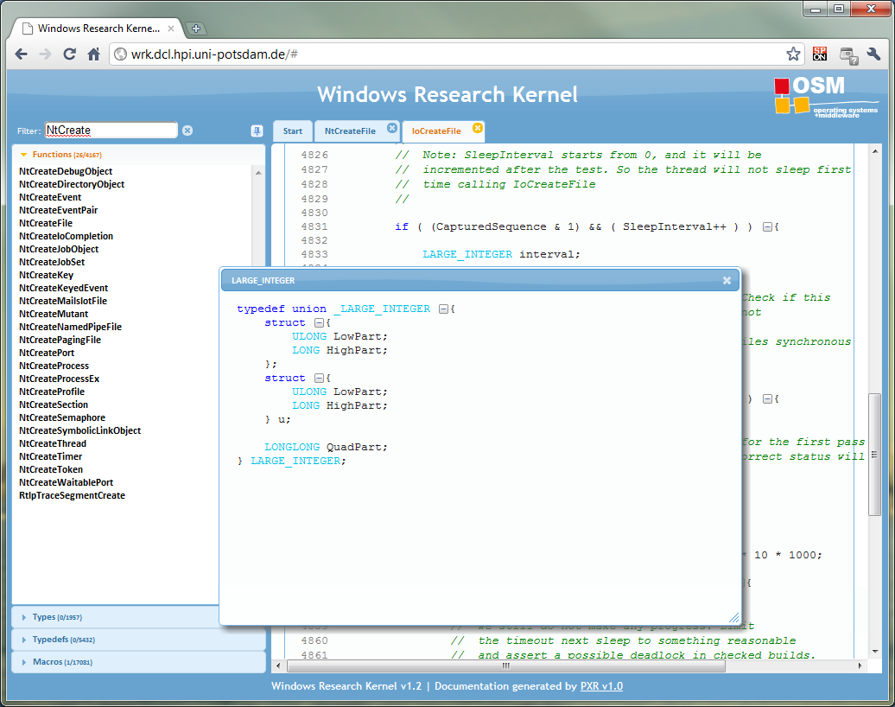Select NtCreateMutant entry

54,314
